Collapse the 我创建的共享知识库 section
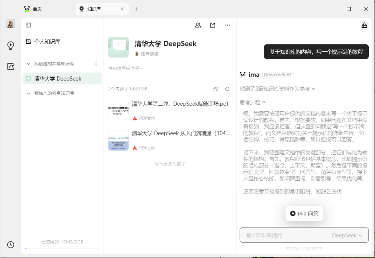The width and height of the screenshot is (375, 258). [29, 64]
